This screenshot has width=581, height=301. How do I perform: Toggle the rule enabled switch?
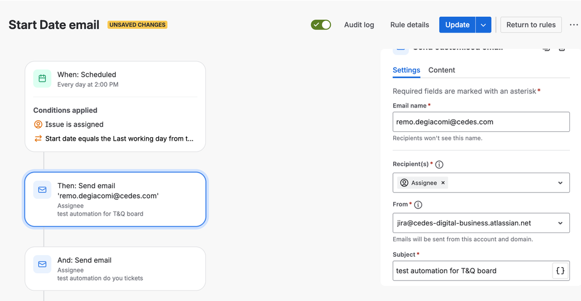(x=320, y=25)
